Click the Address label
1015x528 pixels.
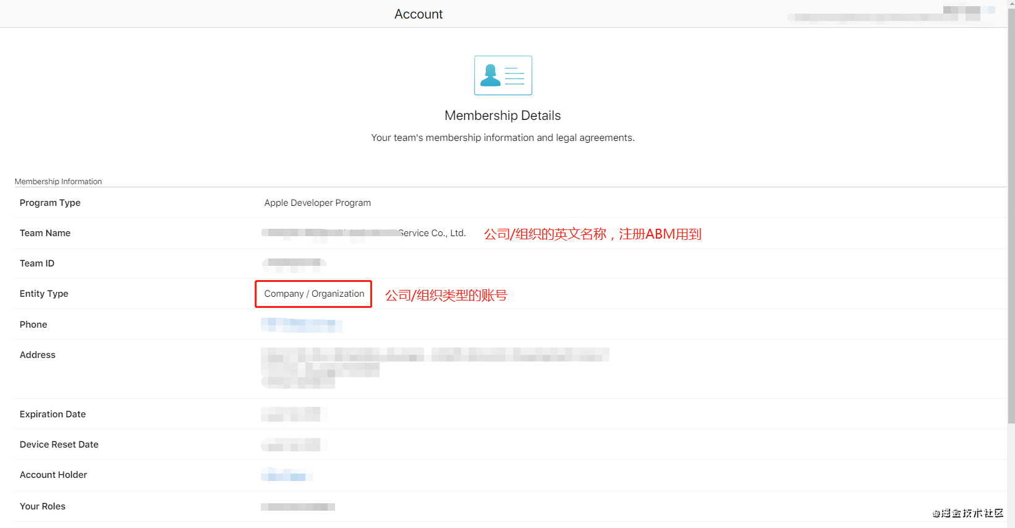coord(38,355)
